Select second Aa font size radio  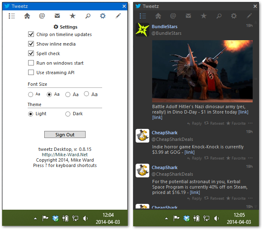pos(49,94)
